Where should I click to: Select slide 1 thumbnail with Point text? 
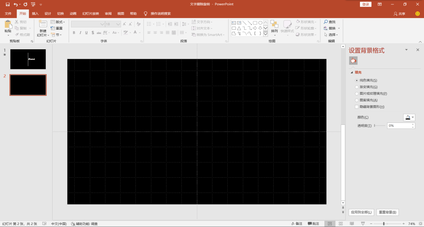pyautogui.click(x=28, y=59)
